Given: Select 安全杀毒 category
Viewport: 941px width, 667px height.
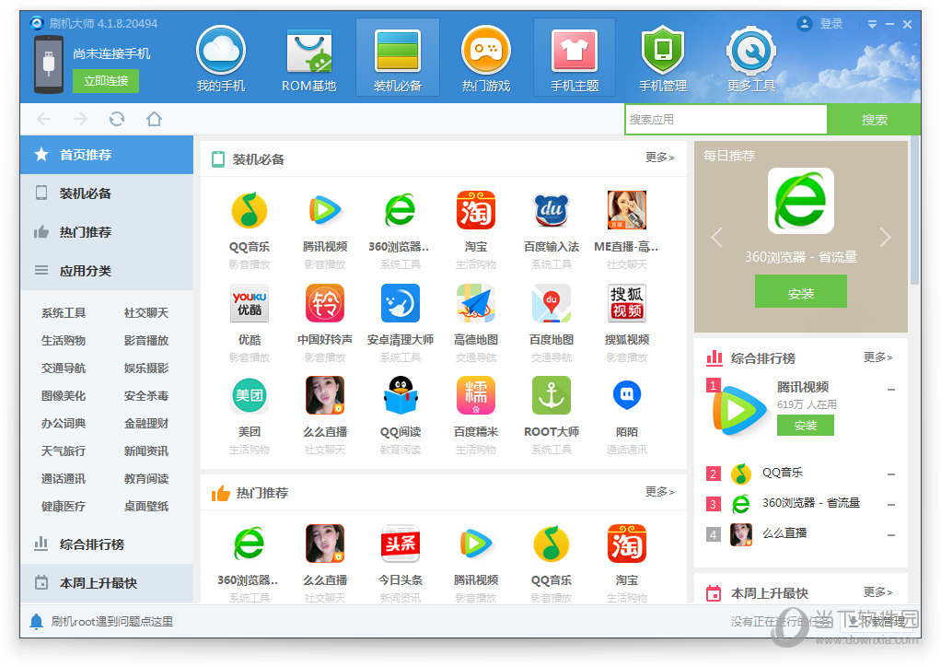Looking at the screenshot, I should (x=146, y=395).
